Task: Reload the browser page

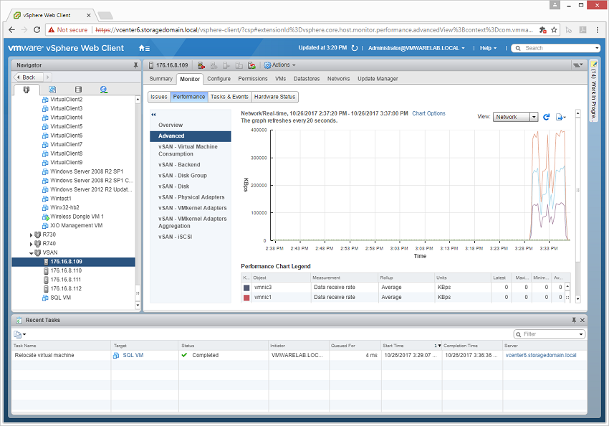Action: coord(37,30)
